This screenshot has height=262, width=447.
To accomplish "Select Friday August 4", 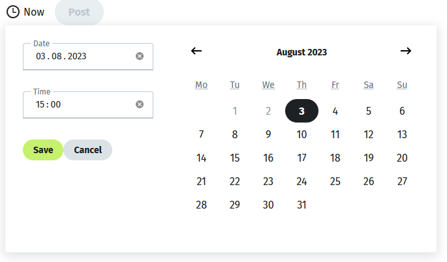I will tap(335, 111).
